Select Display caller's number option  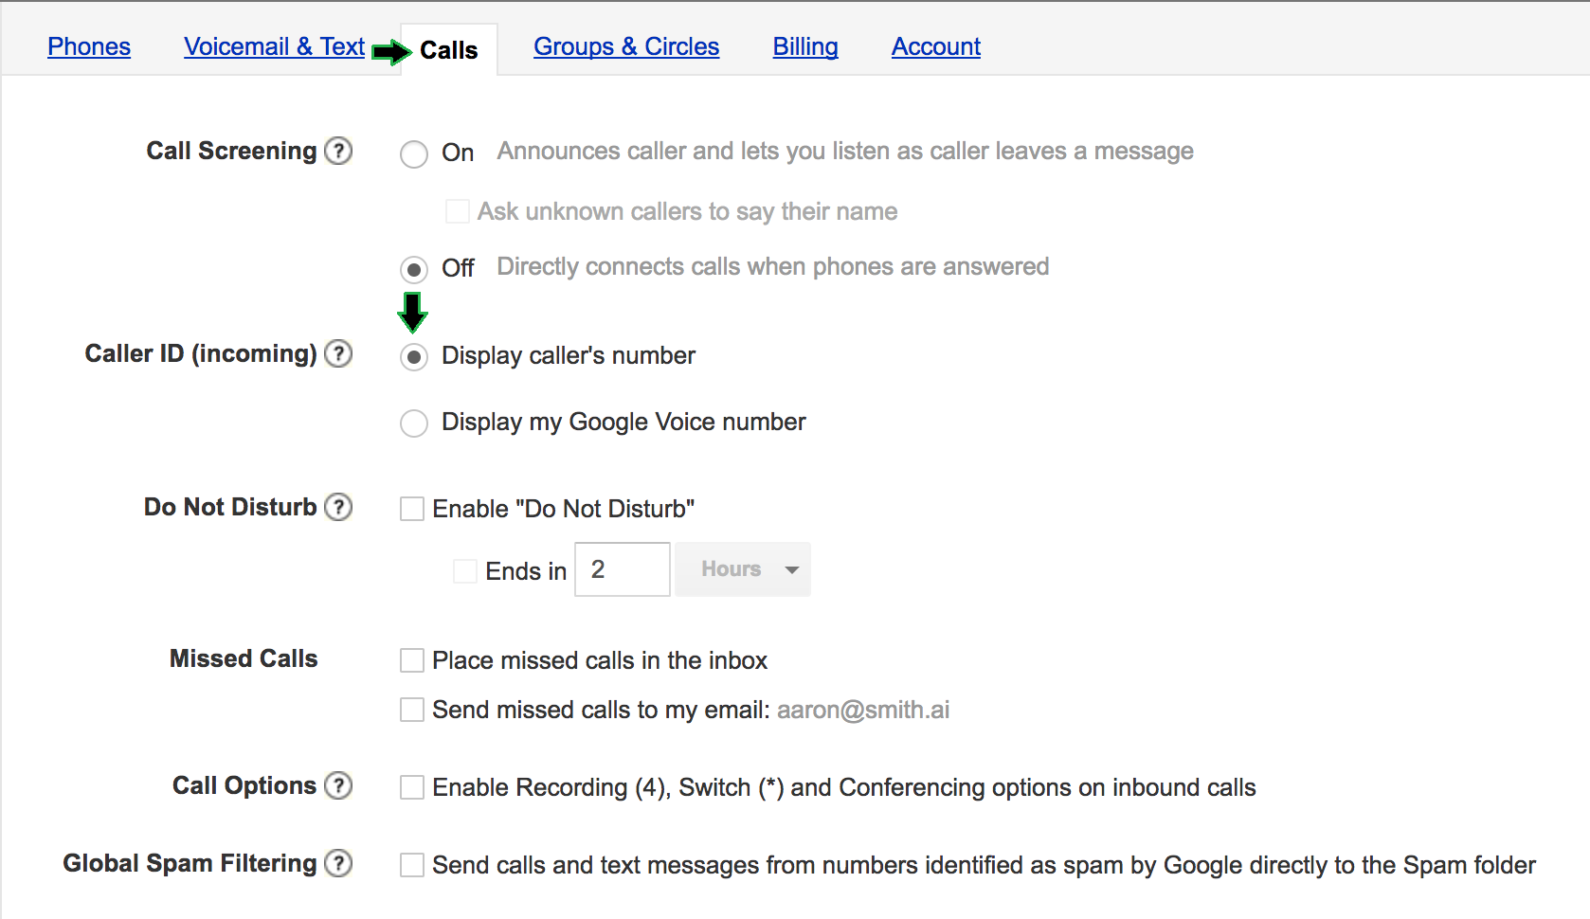414,357
